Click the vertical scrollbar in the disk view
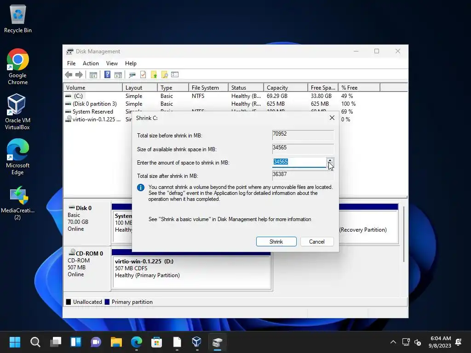Image resolution: width=471 pixels, height=353 pixels. click(x=404, y=234)
